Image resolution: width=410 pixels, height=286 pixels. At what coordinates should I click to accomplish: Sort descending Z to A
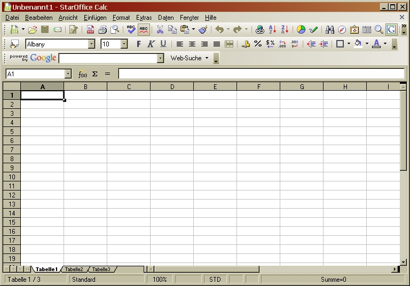point(285,29)
